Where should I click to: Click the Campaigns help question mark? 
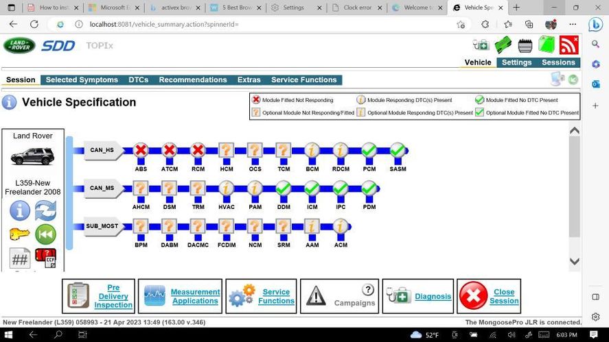(367, 289)
